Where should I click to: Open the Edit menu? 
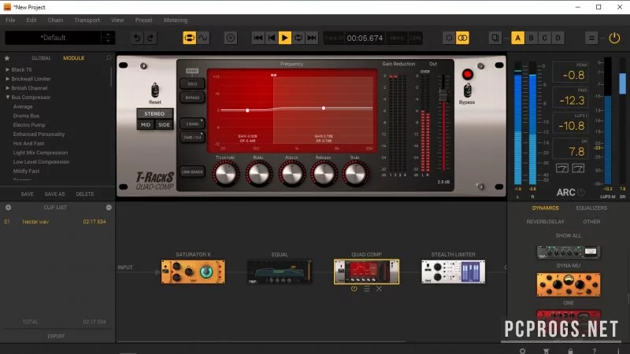point(31,20)
